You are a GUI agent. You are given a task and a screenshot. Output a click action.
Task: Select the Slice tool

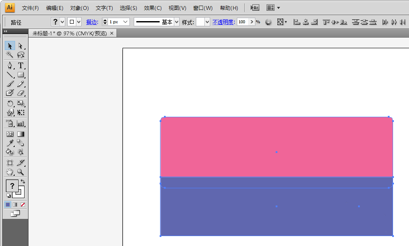tap(21, 163)
